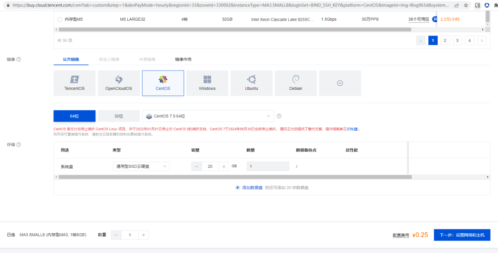Decrease system disk capacity with minus
Screen dimensions: 498x253
196,166
